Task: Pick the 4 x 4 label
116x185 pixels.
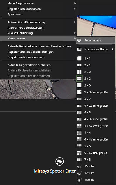Action: coord(87,133)
